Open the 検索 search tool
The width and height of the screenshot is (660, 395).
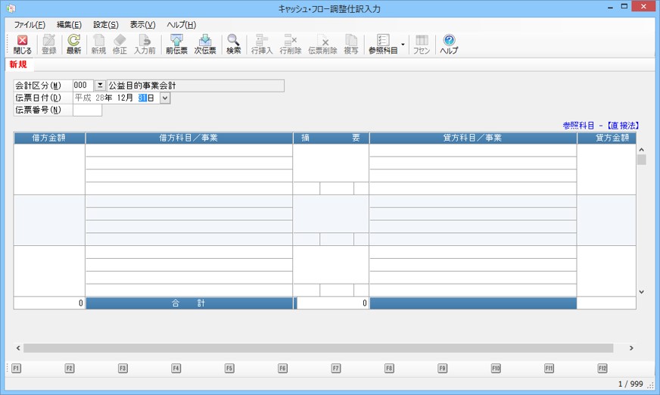tap(233, 45)
